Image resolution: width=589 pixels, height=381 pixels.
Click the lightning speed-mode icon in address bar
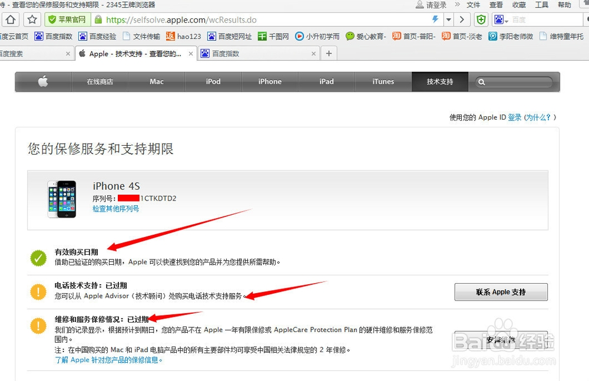[435, 19]
